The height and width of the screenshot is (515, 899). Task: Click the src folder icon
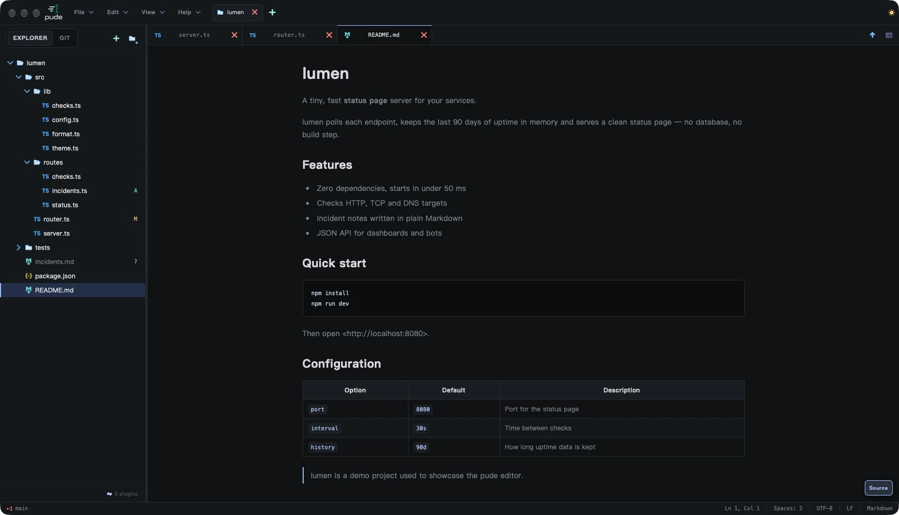28,77
